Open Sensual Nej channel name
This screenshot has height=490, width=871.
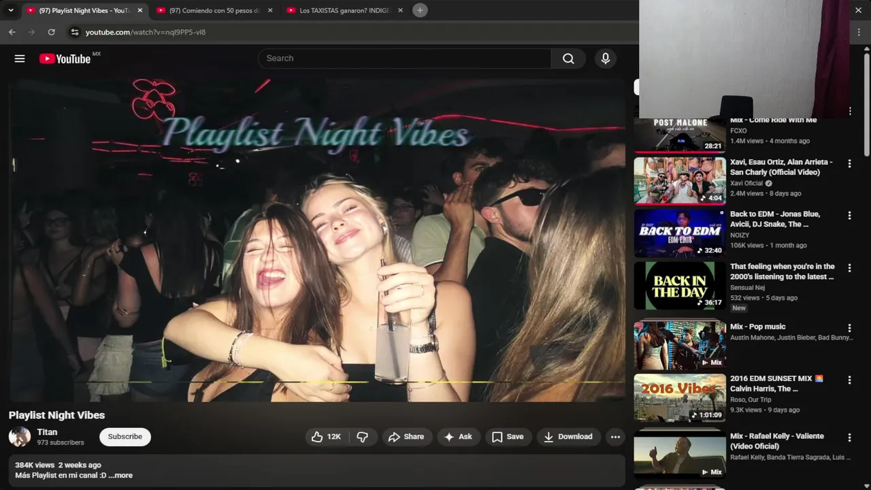(x=747, y=287)
